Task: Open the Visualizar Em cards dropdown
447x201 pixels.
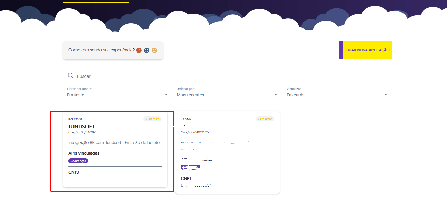Action: tap(337, 95)
